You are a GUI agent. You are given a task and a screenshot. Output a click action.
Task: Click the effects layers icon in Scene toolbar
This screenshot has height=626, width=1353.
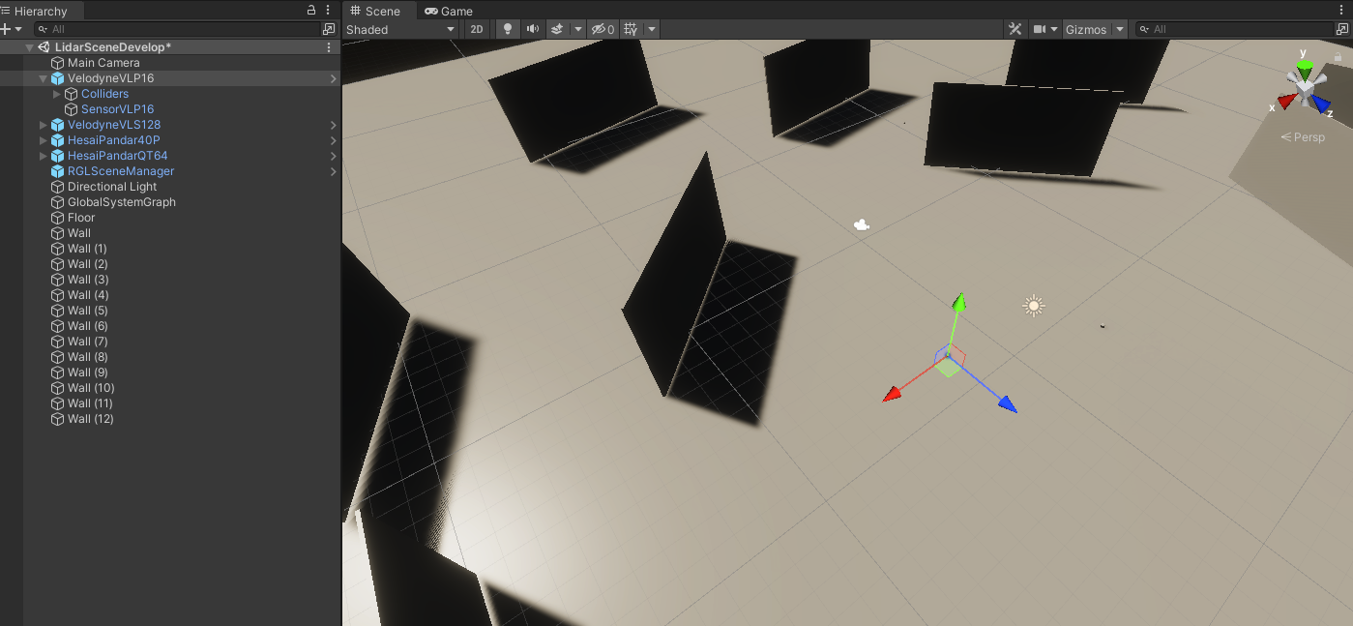[x=557, y=29]
